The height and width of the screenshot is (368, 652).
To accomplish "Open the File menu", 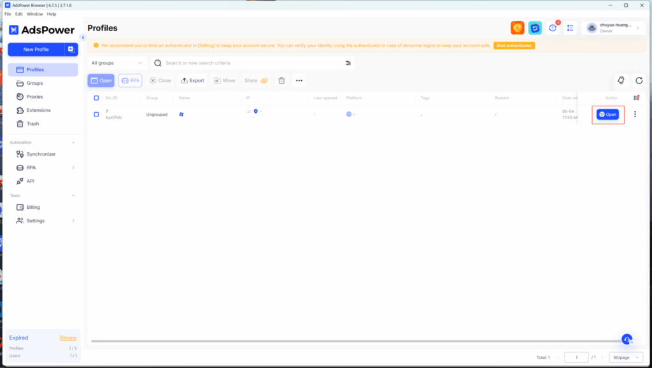I will pyautogui.click(x=8, y=14).
